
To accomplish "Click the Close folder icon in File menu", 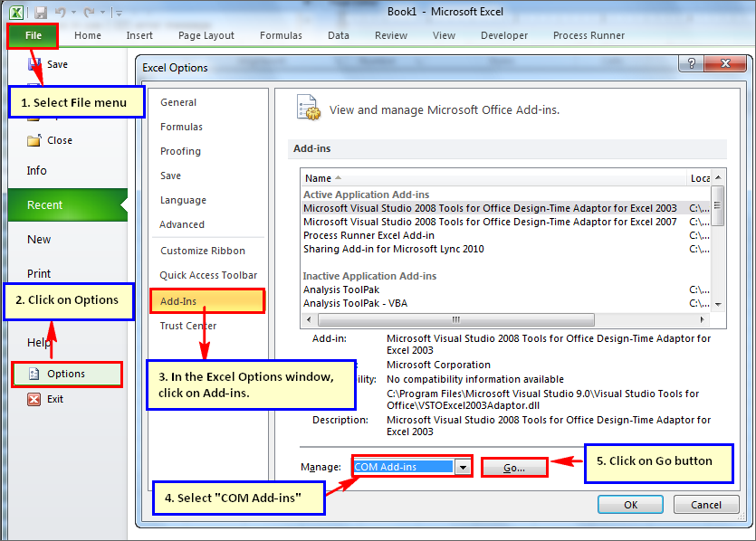I will point(34,140).
